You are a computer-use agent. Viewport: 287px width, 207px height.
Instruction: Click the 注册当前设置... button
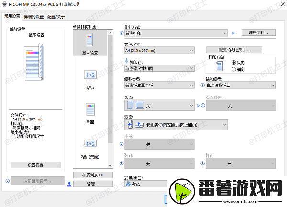[37, 181]
